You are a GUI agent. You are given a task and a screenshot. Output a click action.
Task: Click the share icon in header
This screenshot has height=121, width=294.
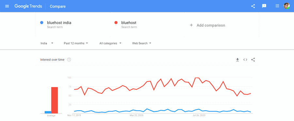(x=253, y=6)
